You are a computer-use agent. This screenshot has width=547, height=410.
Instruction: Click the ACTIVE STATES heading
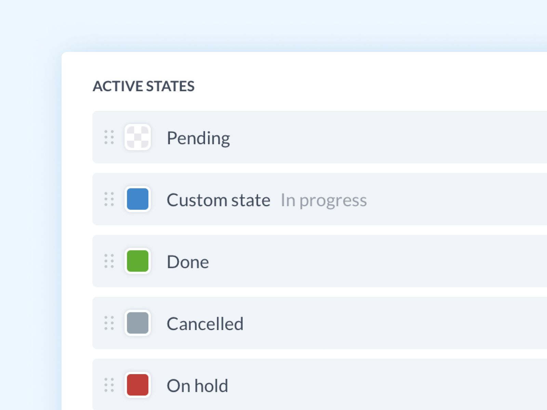point(144,86)
